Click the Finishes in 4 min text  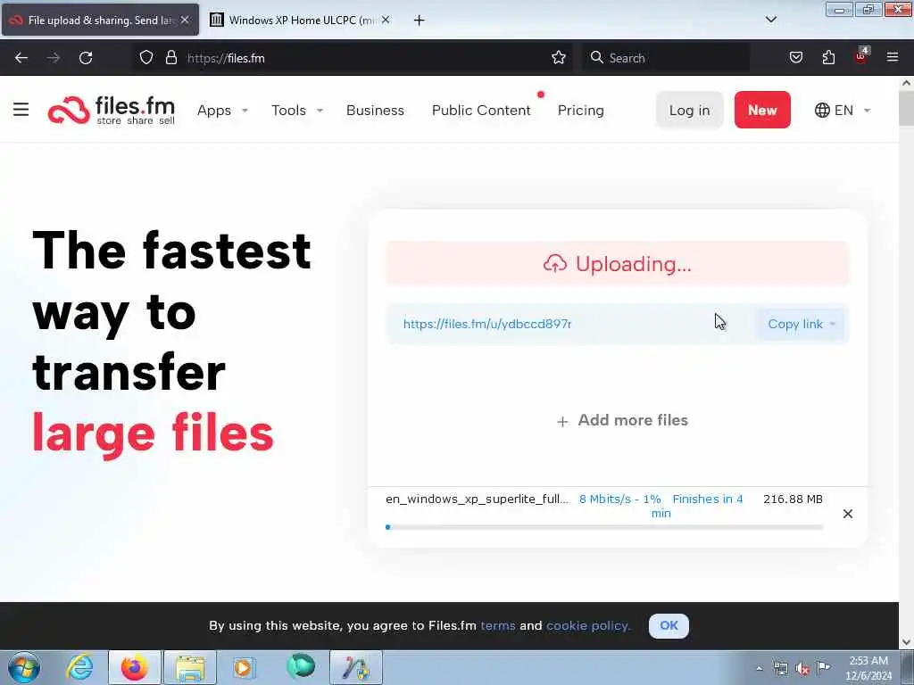pyautogui.click(x=697, y=507)
